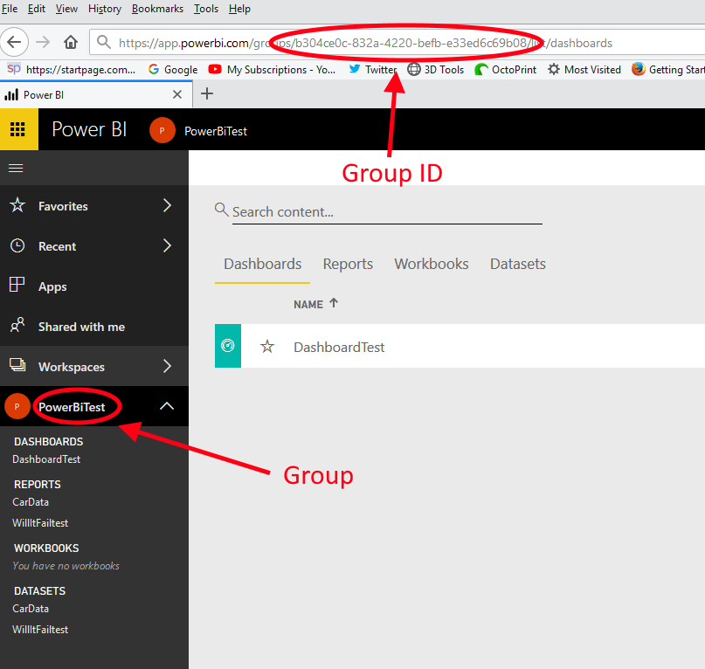
Task: Click the Search content input field
Action: coord(387,211)
